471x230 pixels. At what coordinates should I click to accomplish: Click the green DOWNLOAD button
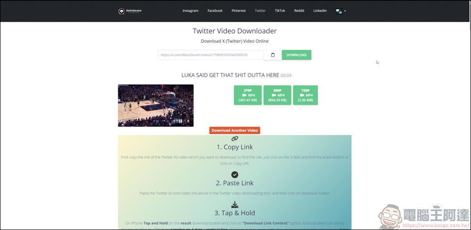point(296,55)
